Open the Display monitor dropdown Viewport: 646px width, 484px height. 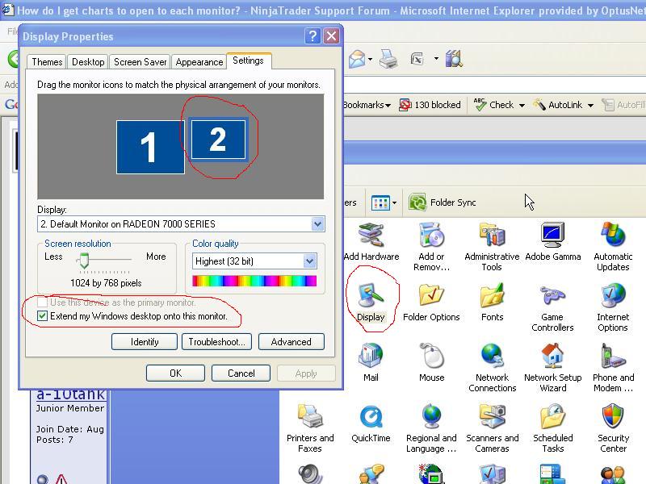[x=317, y=224]
